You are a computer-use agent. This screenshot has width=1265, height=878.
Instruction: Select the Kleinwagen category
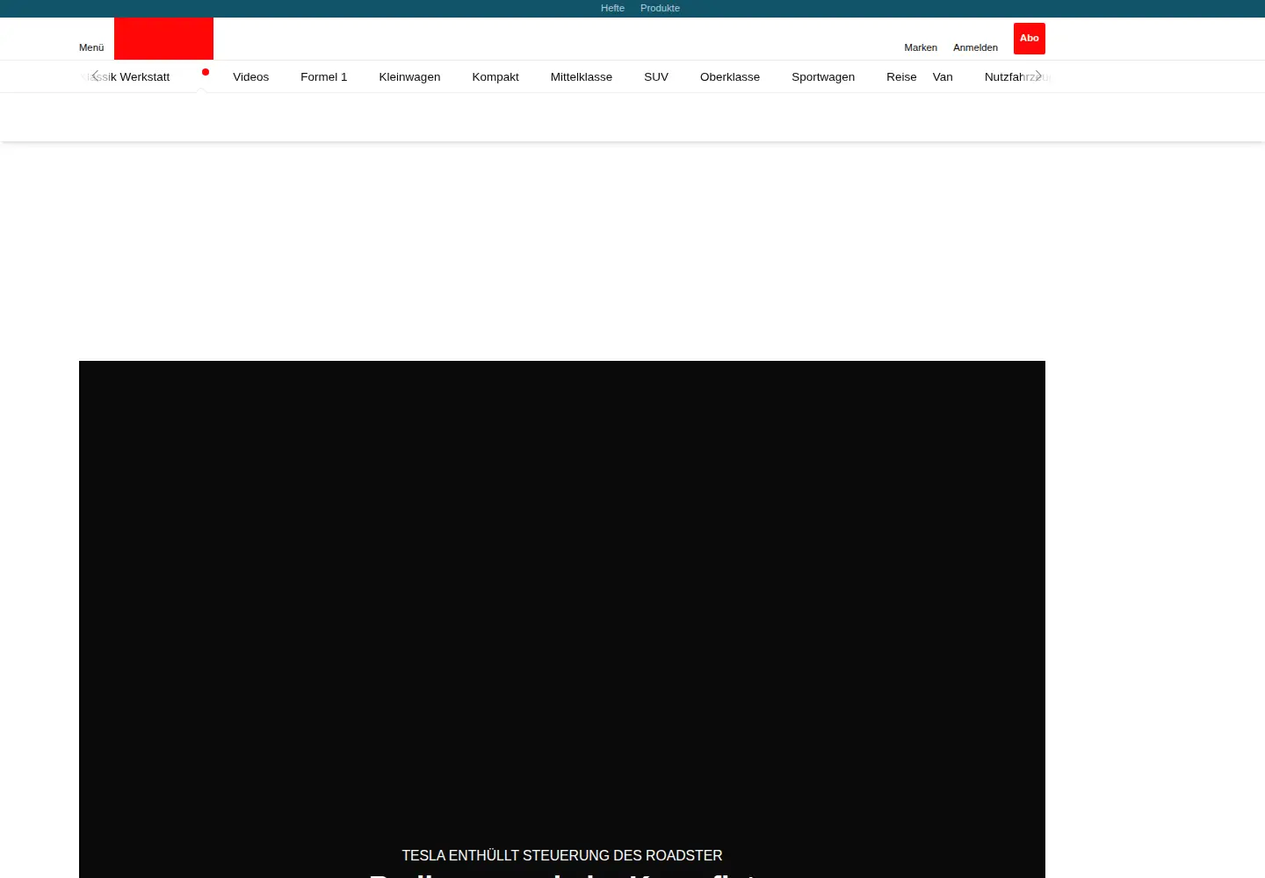[409, 77]
